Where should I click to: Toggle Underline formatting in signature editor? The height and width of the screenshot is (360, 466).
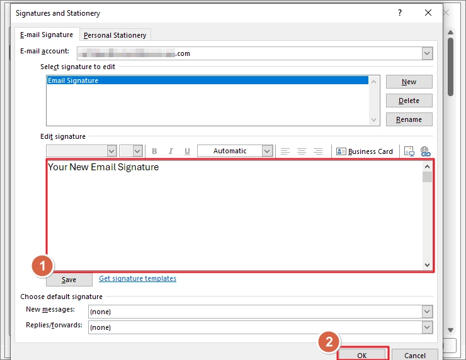187,151
